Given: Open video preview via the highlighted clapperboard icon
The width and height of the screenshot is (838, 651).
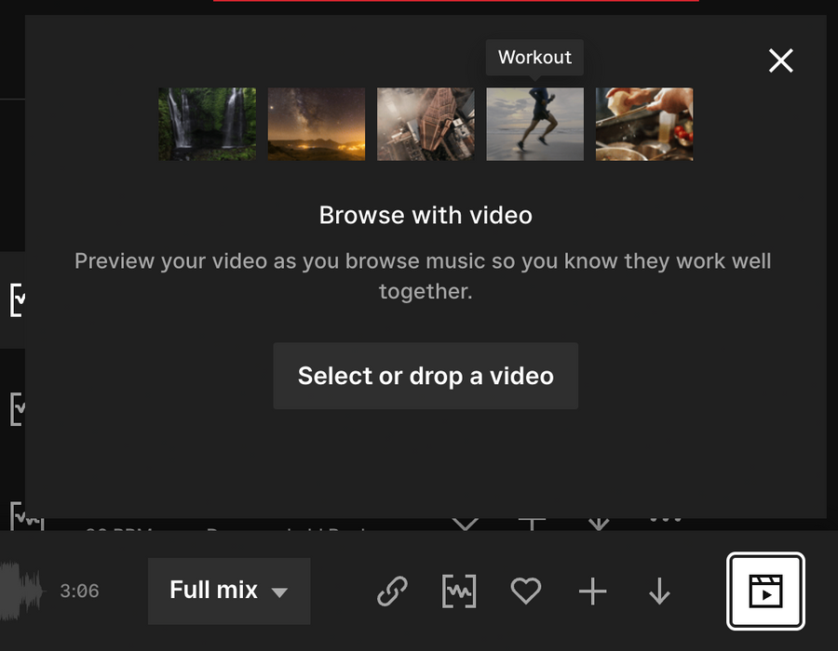Looking at the screenshot, I should [x=764, y=591].
